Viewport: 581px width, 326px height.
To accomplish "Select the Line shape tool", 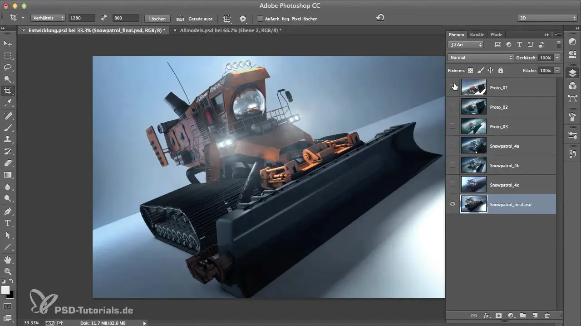I will click(8, 247).
